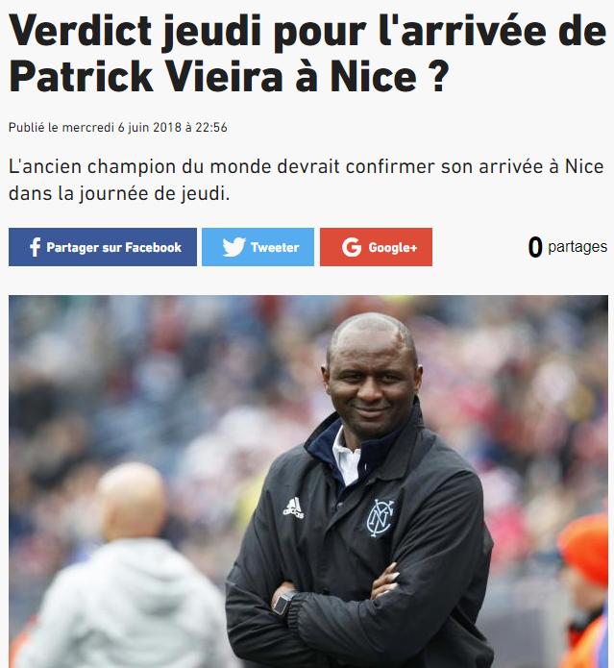Tweet the article using 'Tweeter' label

275,247
